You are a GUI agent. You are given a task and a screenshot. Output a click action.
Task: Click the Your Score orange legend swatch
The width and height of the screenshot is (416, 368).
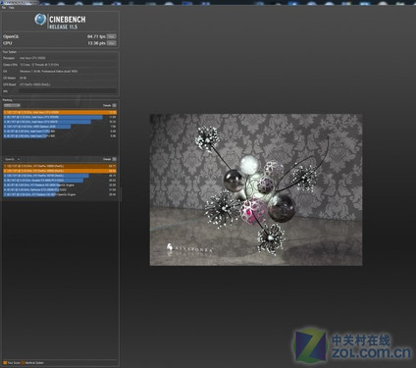pos(5,363)
